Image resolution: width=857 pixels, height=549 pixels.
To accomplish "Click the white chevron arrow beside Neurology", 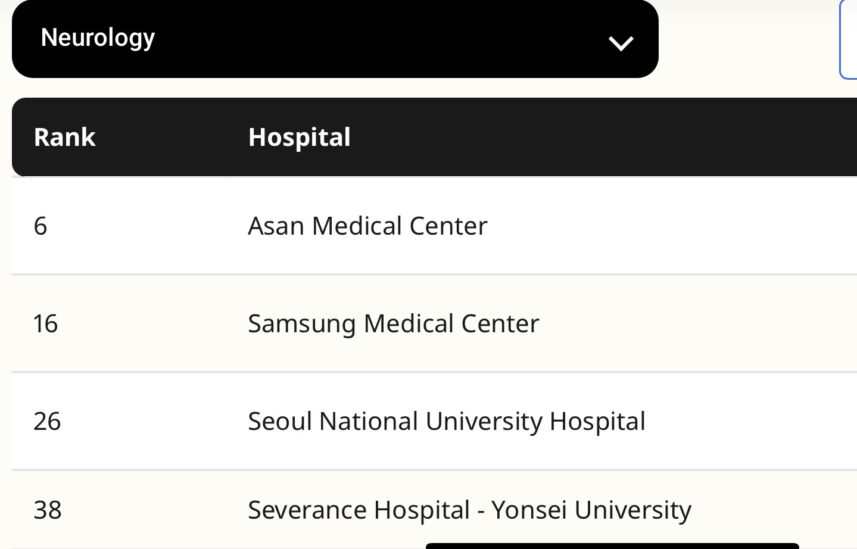I will click(621, 43).
